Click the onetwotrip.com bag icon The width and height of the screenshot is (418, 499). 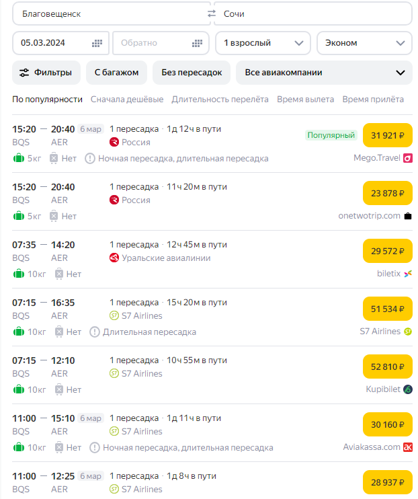pyautogui.click(x=408, y=216)
